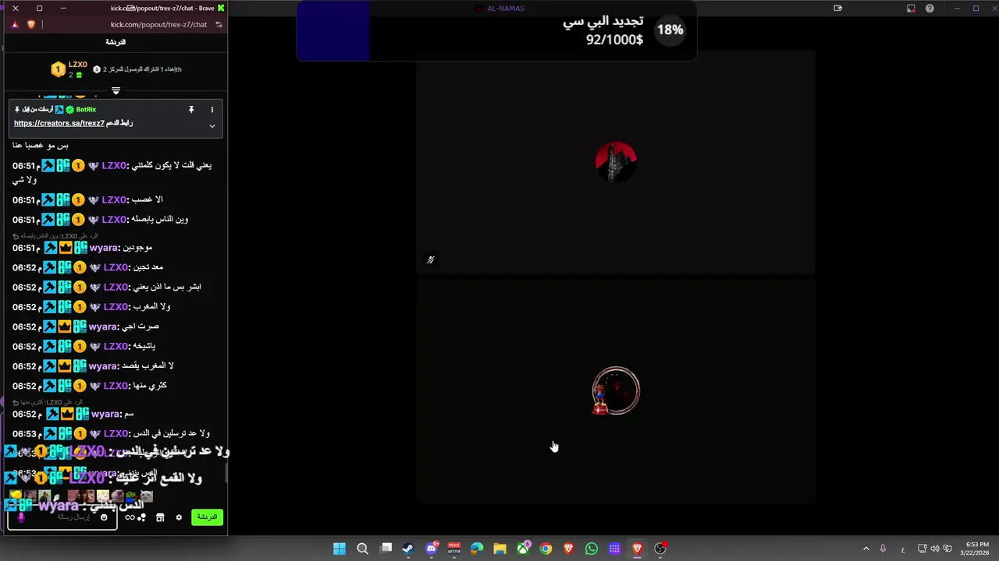The height and width of the screenshot is (561, 999).
Task: Click the gold rank 1 badge in leaderboard
Action: click(x=58, y=70)
